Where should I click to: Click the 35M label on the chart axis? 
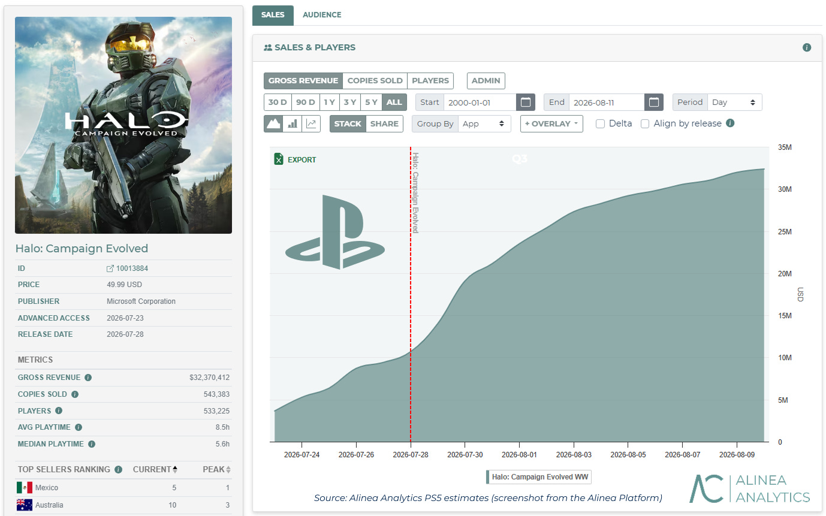784,147
